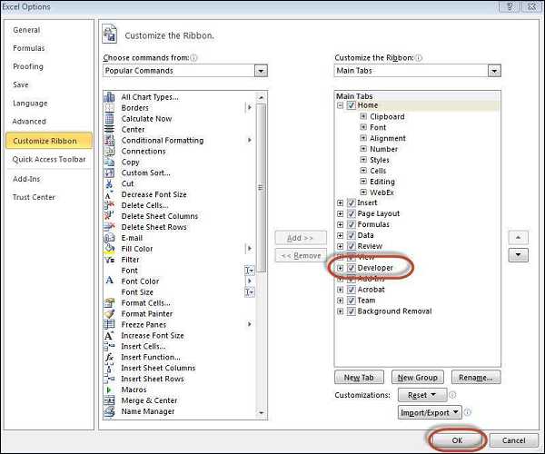Expand the Clipboard group
The width and height of the screenshot is (545, 454).
[363, 116]
